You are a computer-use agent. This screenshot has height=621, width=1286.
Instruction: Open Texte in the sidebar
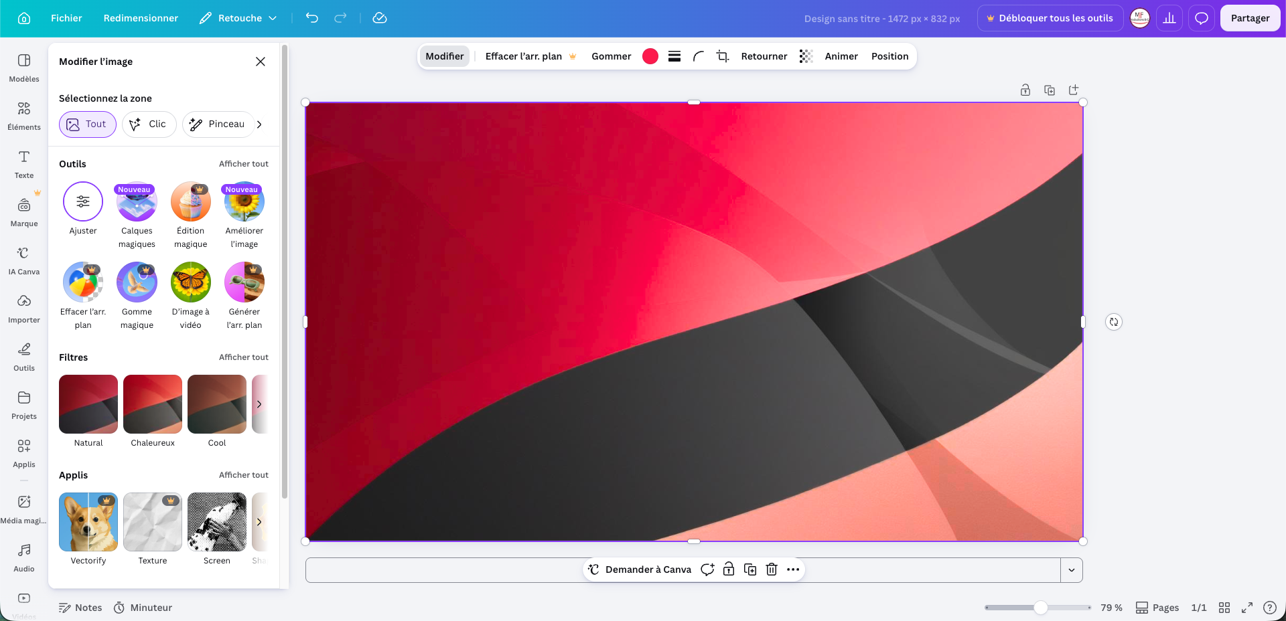pos(24,164)
